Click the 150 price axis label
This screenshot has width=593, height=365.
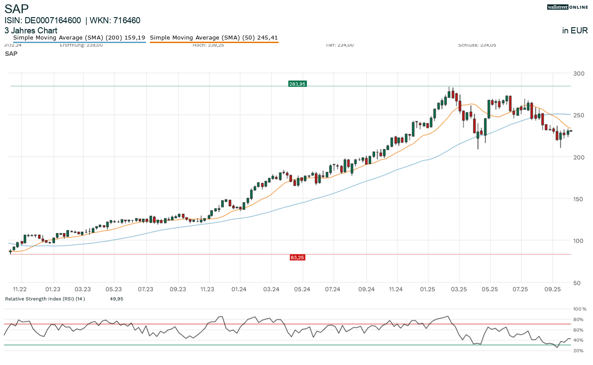click(x=578, y=199)
